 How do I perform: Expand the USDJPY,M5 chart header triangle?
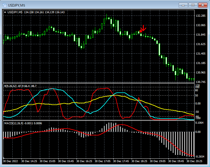pos(5,12)
